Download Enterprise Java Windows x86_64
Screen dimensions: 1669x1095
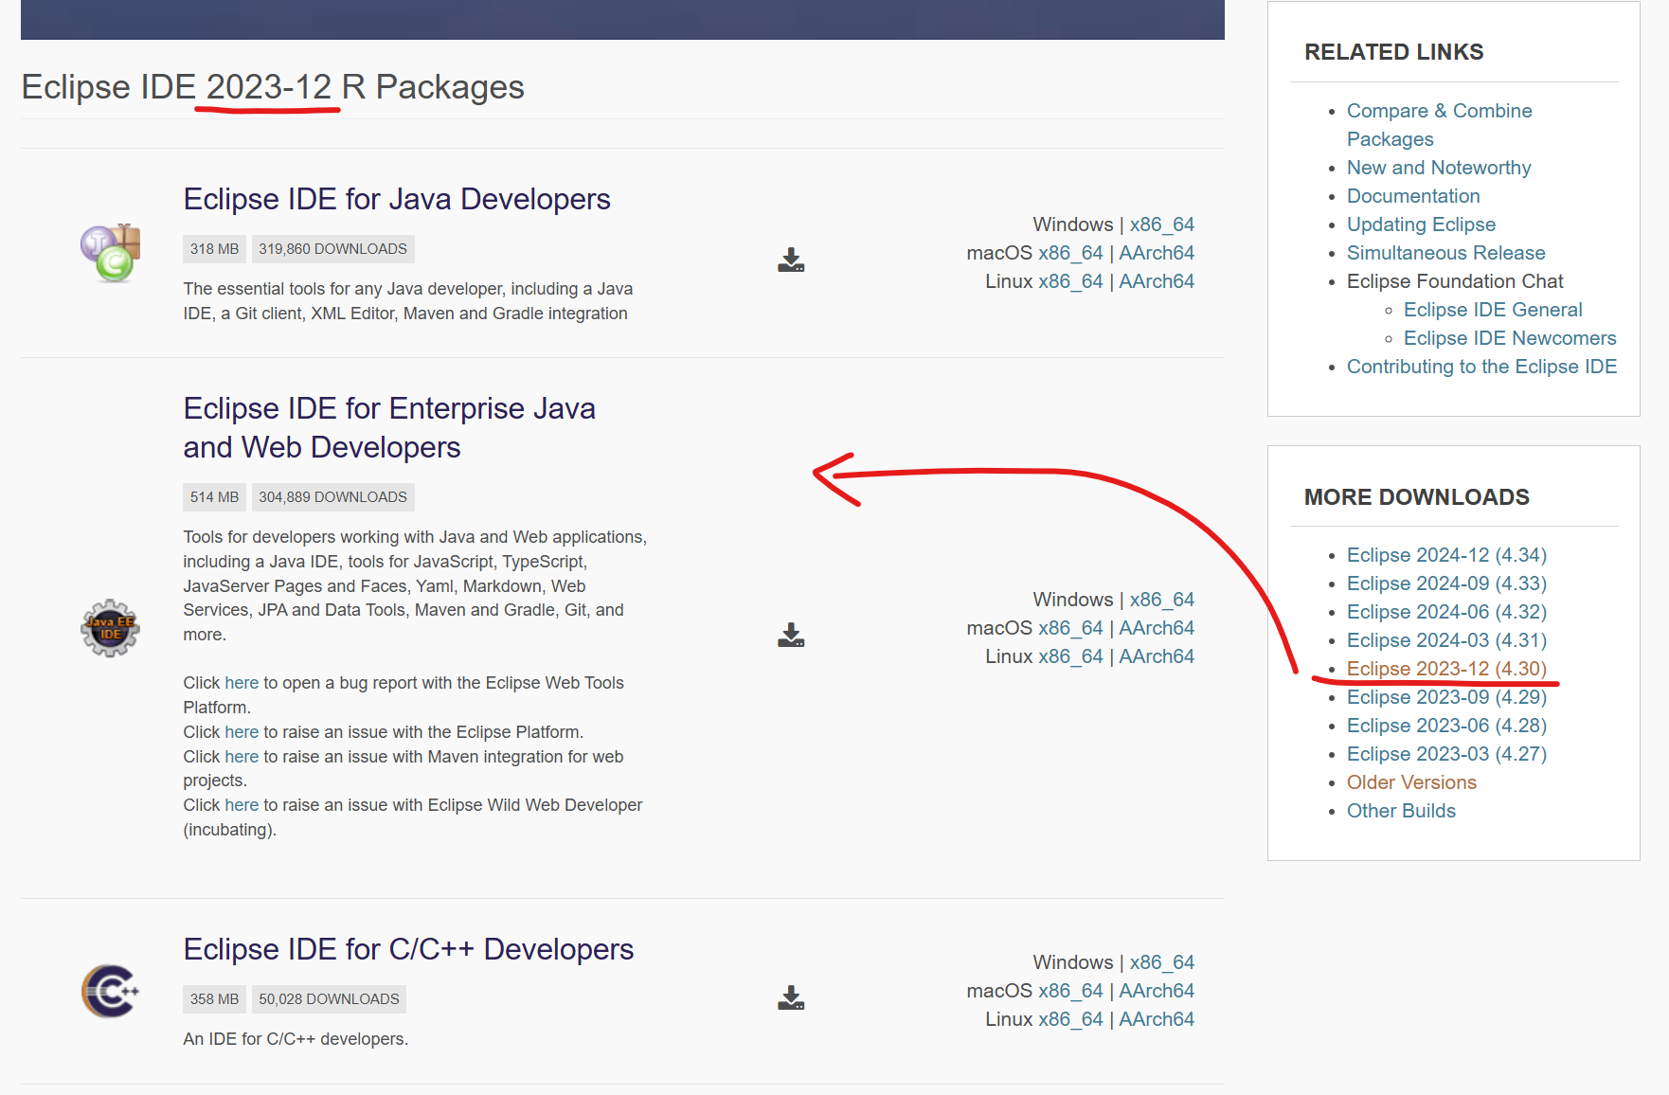[x=1161, y=600]
